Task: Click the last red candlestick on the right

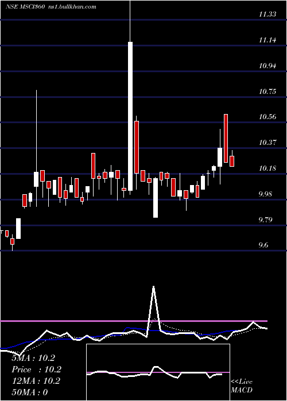Action: pos(232,162)
